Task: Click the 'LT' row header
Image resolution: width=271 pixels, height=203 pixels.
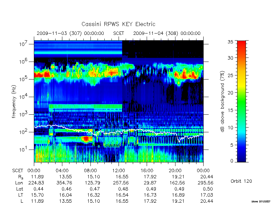Action: point(20,195)
